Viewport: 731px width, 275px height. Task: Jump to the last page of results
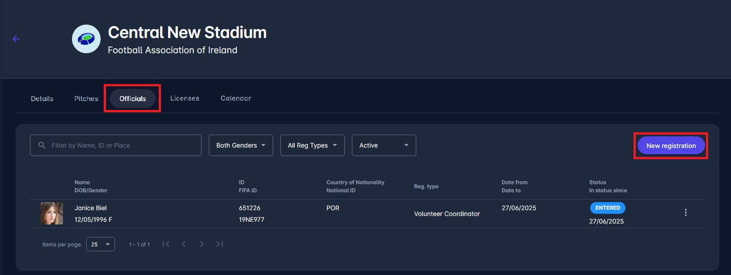[220, 244]
